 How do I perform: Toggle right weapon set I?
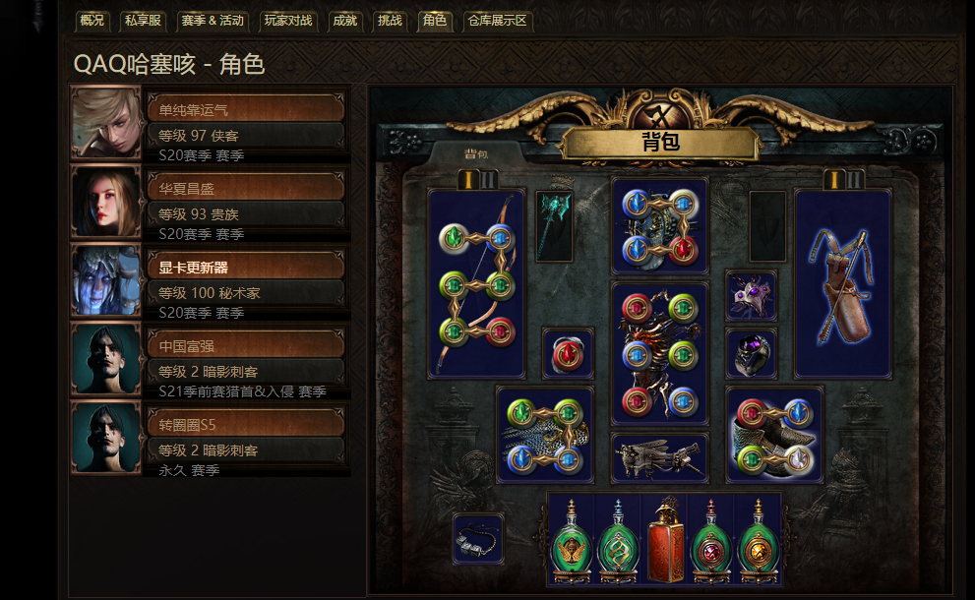834,180
